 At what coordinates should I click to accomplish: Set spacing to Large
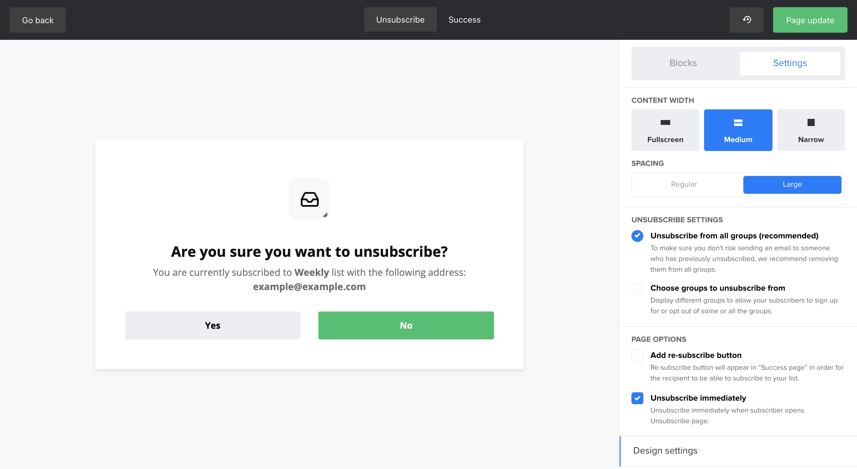tap(792, 185)
